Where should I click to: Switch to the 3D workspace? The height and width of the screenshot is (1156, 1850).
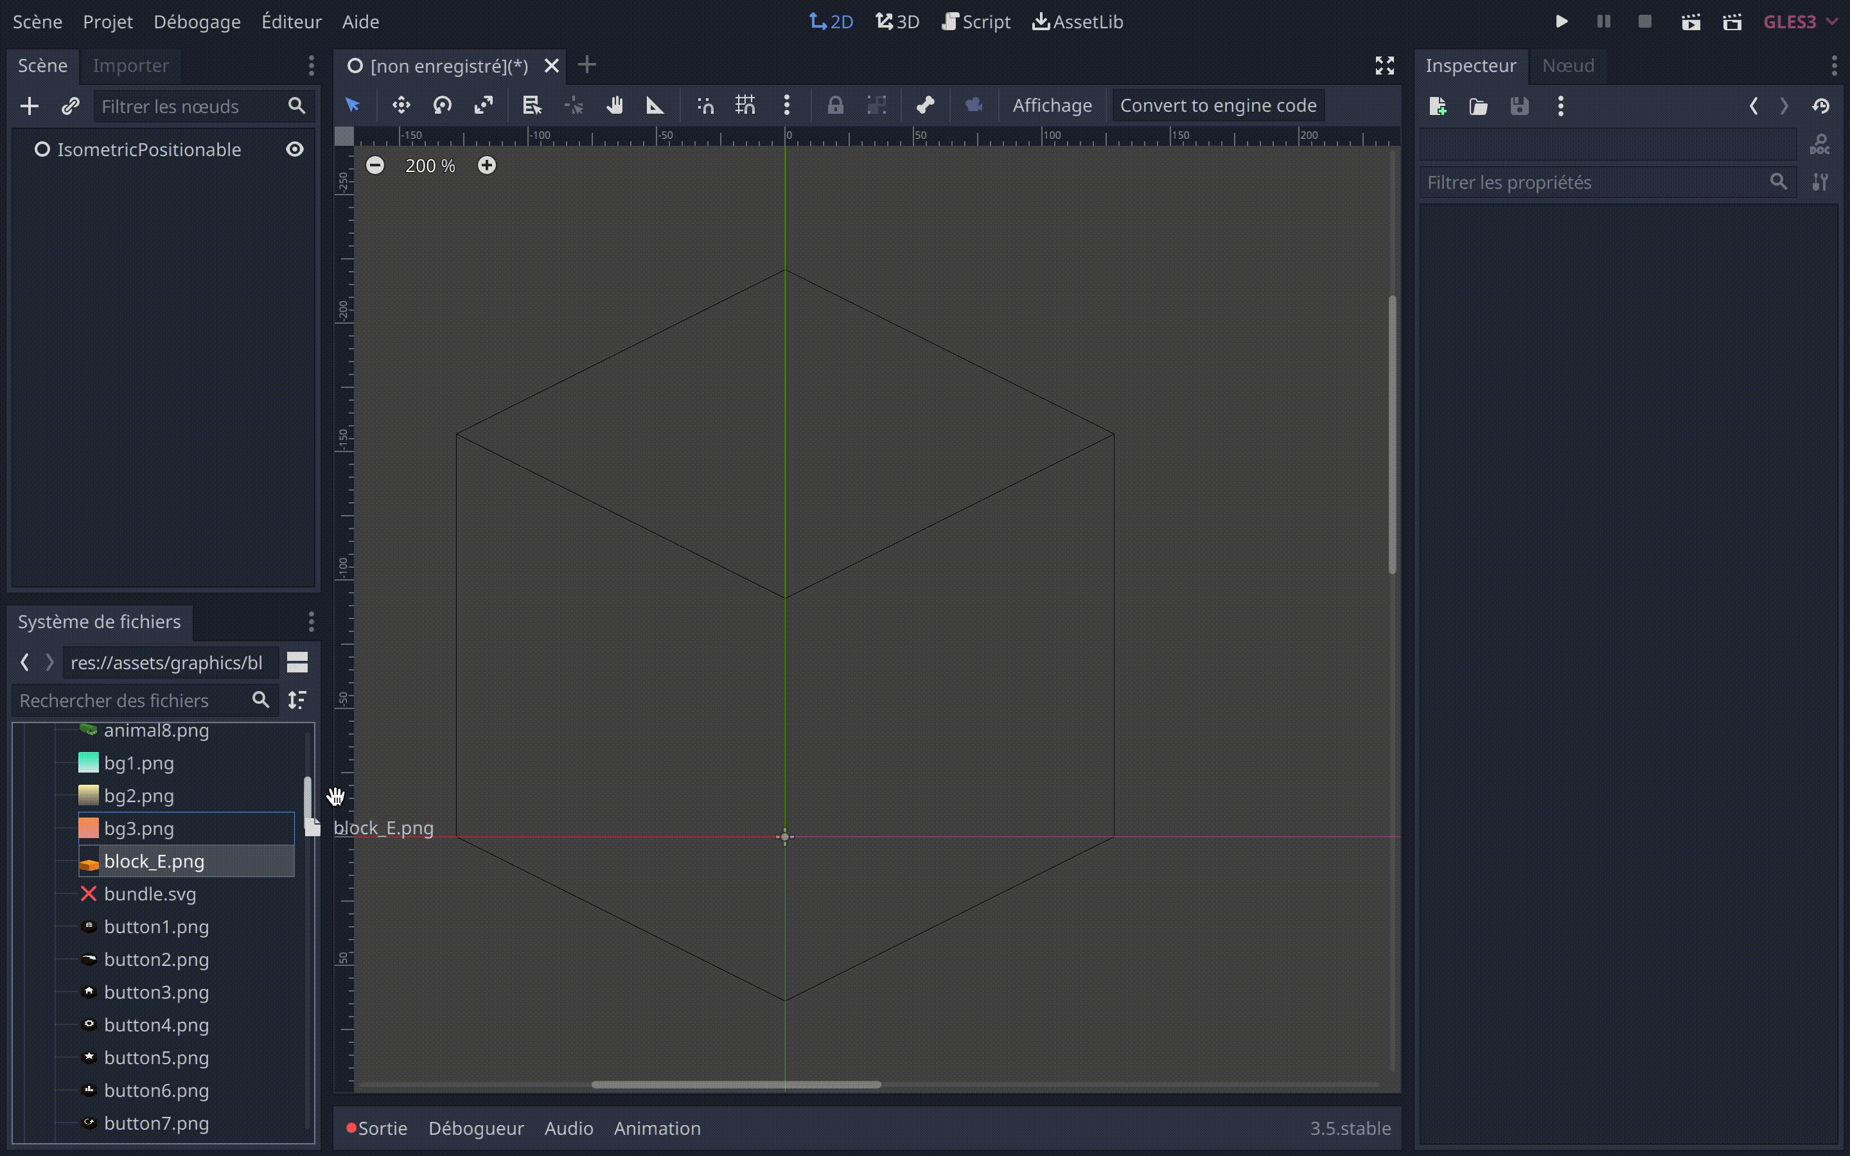point(897,21)
